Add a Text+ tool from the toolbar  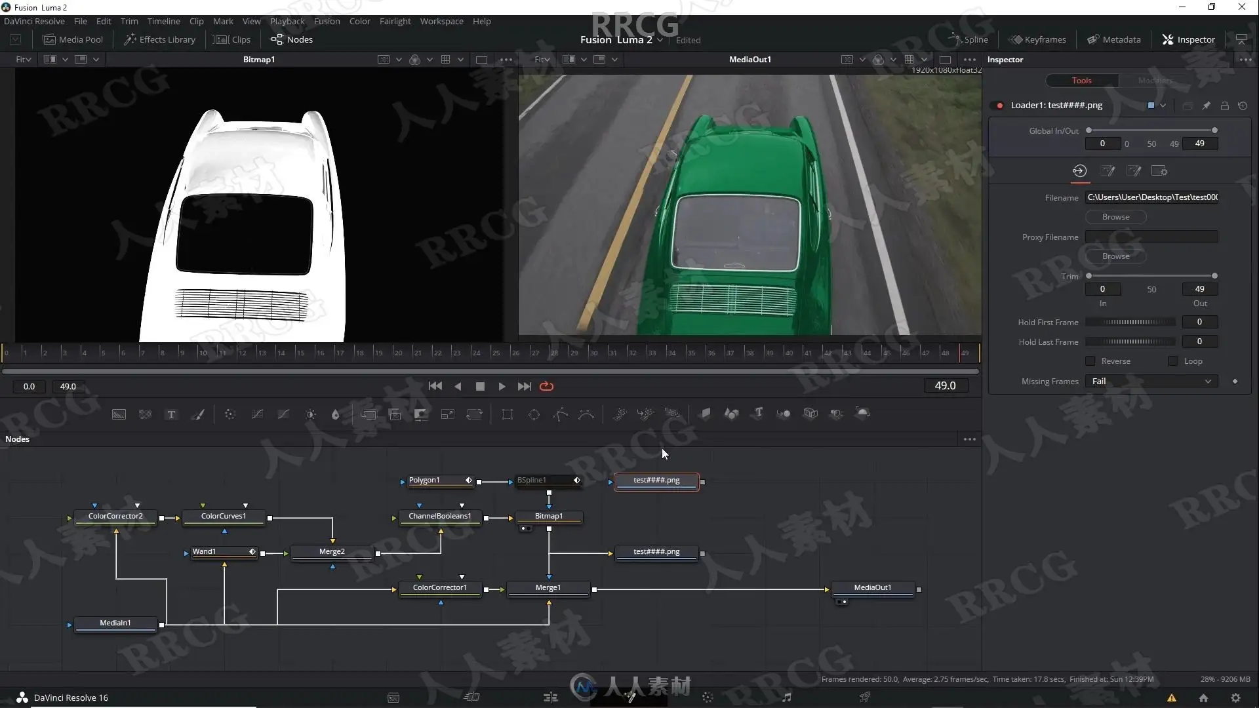tap(171, 414)
